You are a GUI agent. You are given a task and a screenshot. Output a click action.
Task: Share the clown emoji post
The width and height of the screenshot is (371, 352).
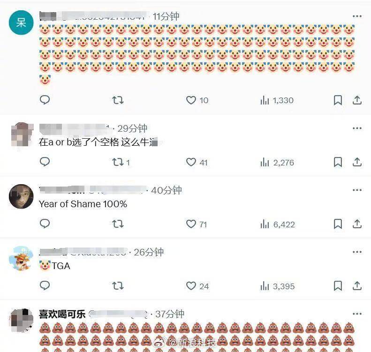(357, 100)
